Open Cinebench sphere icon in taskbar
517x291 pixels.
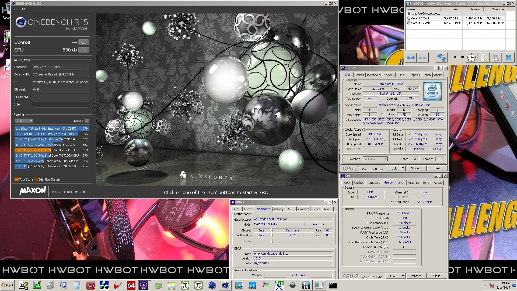(225, 285)
